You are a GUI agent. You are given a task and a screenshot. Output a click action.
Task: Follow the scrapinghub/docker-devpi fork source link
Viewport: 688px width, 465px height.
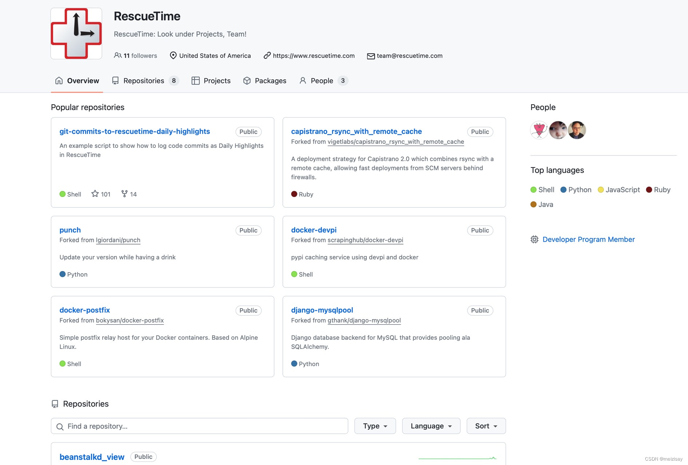365,240
